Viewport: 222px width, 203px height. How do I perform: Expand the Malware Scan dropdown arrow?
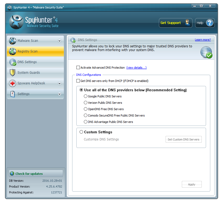pos(59,41)
